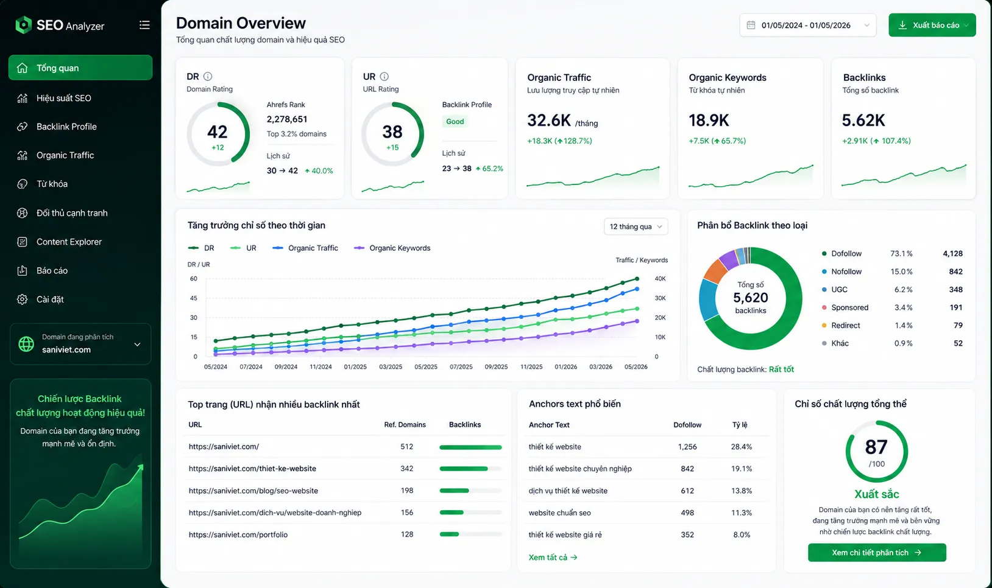This screenshot has width=992, height=588.
Task: Open the saniviet.com/thiet-ke-website URL link
Action: tap(252, 469)
